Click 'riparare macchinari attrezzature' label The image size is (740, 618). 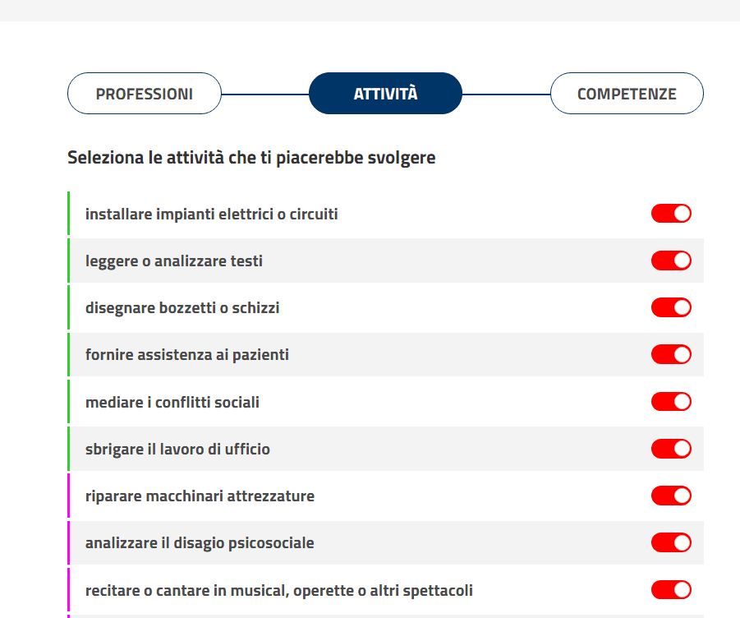[x=200, y=496]
